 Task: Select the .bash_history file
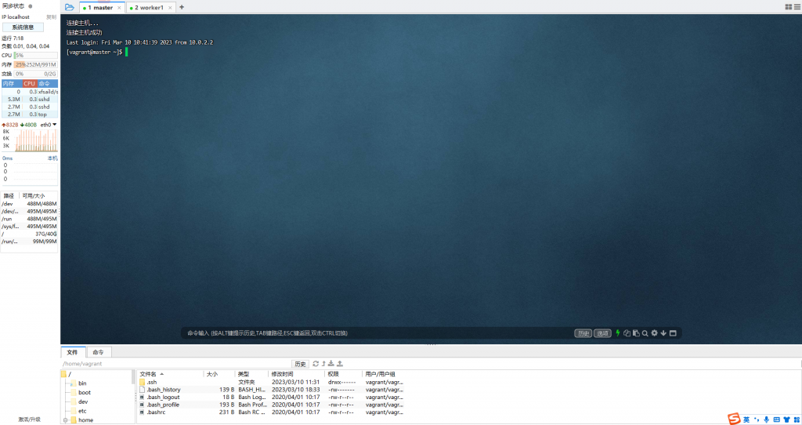(271, 390)
